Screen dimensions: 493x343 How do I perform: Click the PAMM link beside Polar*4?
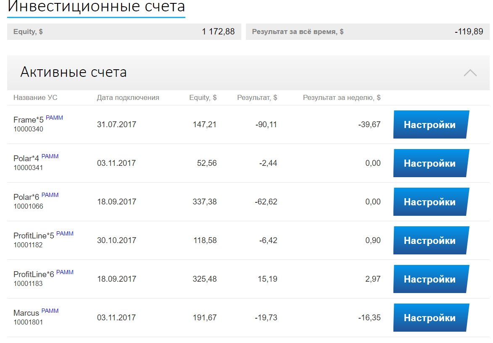coord(50,157)
